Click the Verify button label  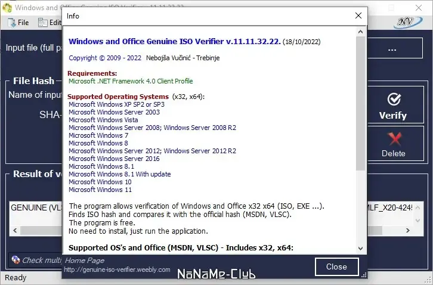[393, 116]
